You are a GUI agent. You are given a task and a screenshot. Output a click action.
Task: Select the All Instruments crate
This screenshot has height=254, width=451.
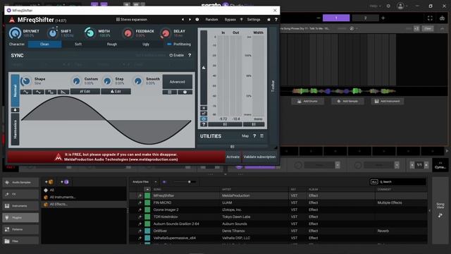(x=84, y=198)
